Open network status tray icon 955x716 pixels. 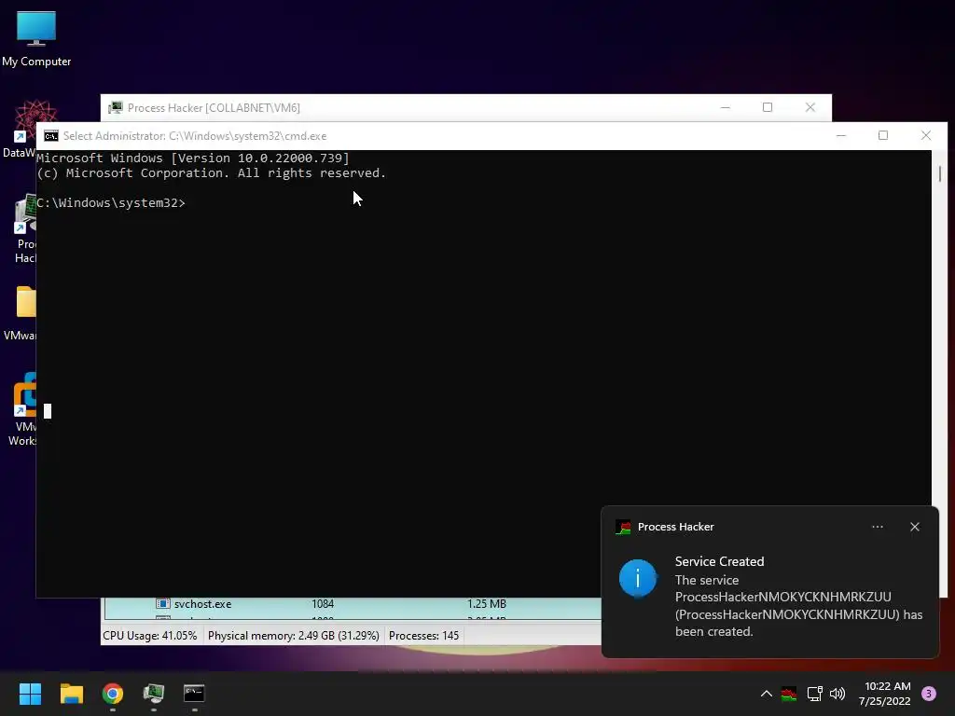click(814, 694)
